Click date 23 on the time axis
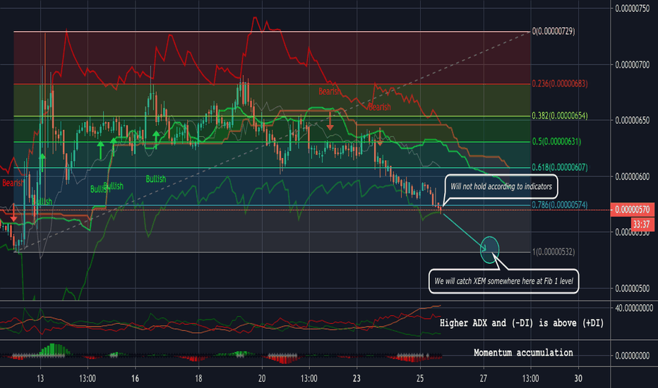Image resolution: width=658 pixels, height=388 pixels. [357, 378]
